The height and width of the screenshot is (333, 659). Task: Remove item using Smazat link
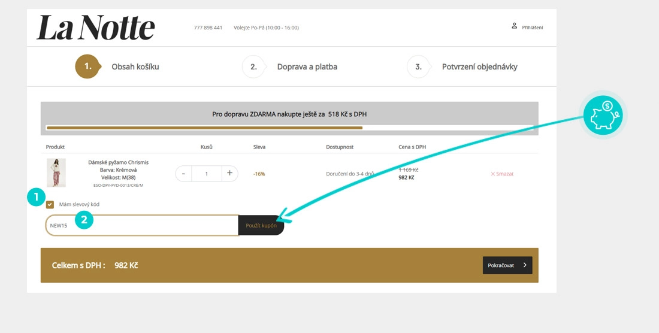coord(502,174)
